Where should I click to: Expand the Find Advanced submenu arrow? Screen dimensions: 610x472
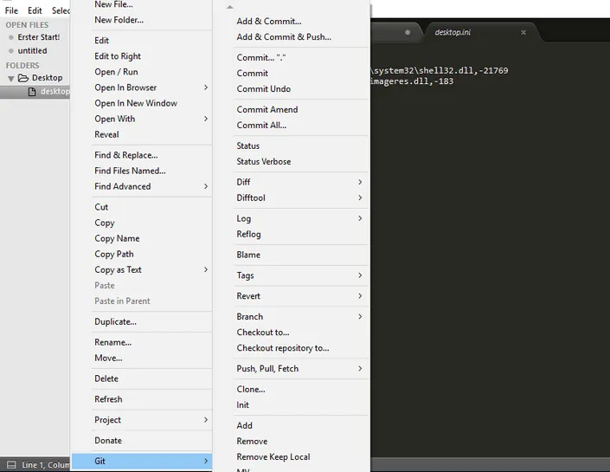(x=206, y=186)
